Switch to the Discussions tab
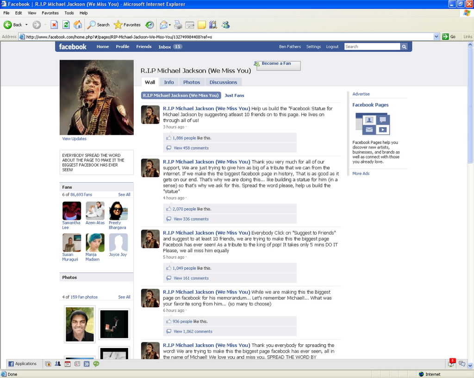The image size is (474, 378). pos(223,82)
